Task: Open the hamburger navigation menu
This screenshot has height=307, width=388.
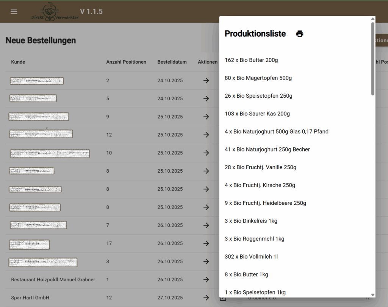Action: pyautogui.click(x=14, y=11)
